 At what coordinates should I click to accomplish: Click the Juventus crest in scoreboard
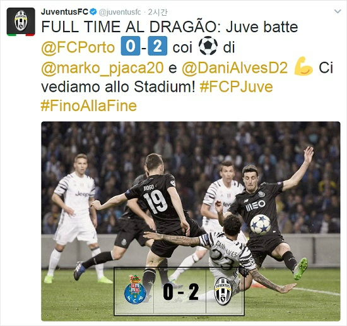point(223,291)
